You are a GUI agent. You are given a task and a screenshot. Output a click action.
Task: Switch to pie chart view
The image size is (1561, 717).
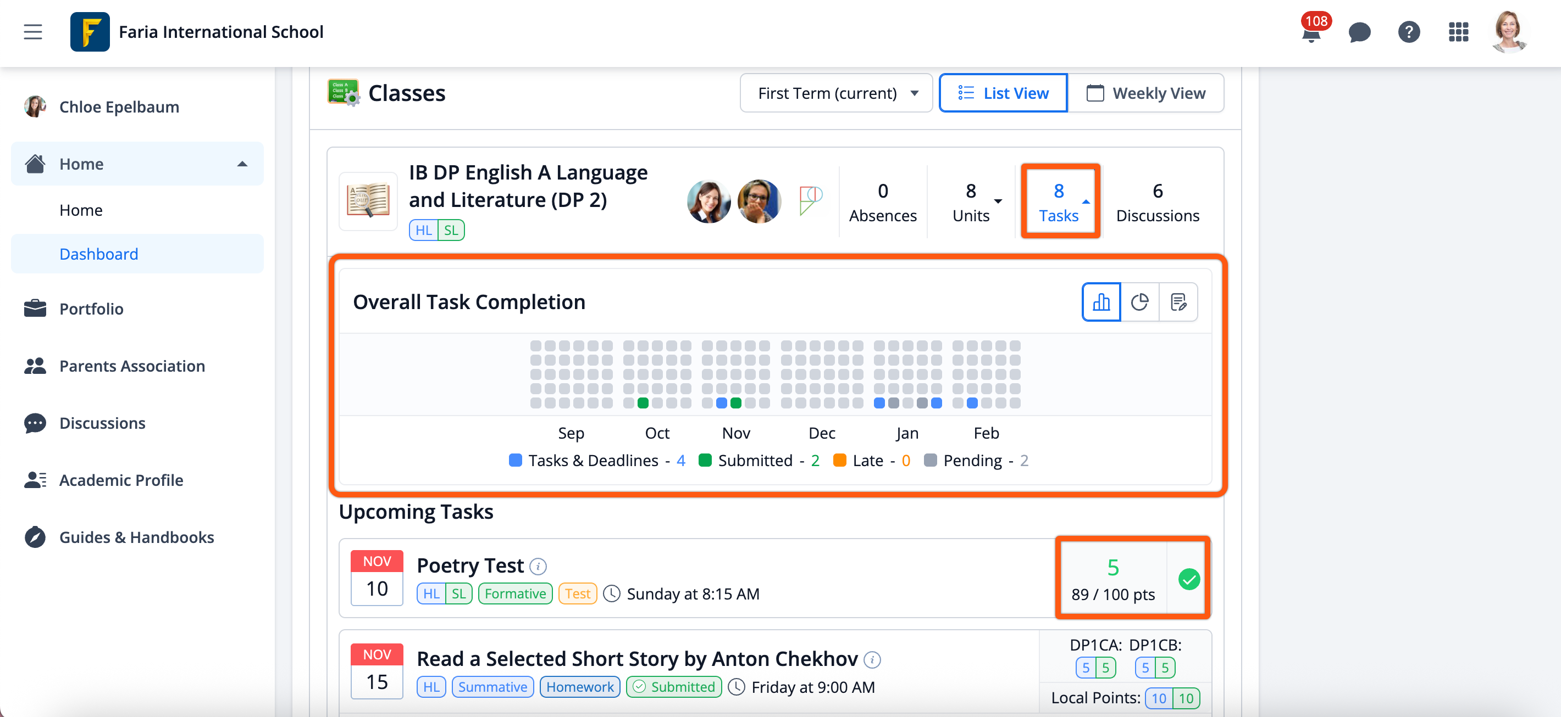1139,302
